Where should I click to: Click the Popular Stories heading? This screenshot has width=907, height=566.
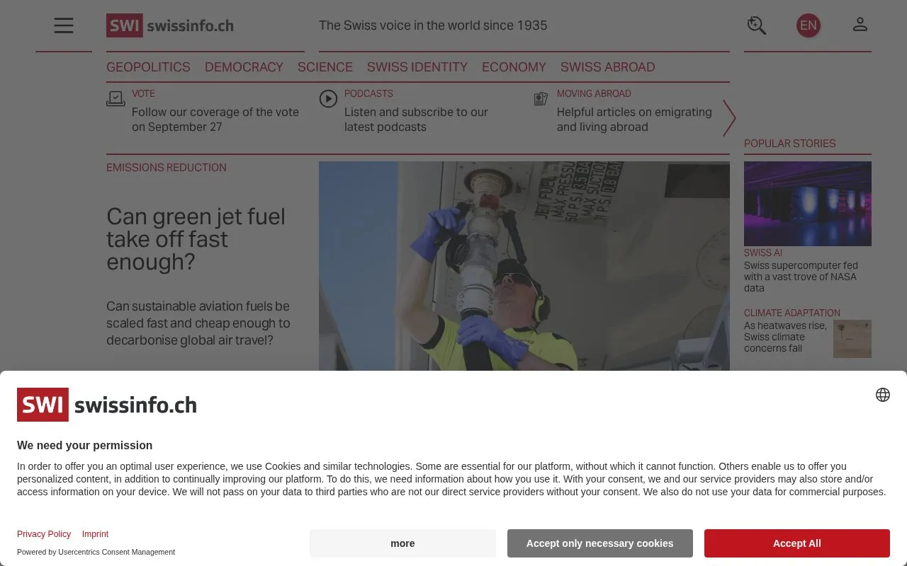790,144
